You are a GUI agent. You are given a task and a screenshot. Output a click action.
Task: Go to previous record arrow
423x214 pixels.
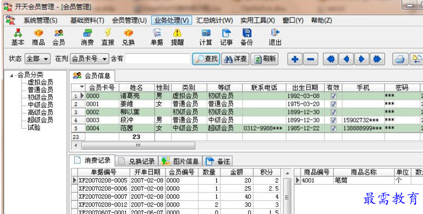coord(346,59)
